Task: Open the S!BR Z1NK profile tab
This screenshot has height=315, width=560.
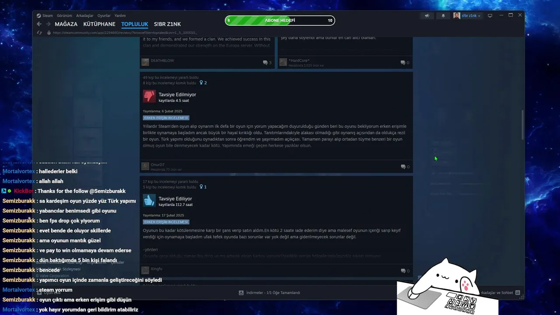Action: click(x=167, y=24)
